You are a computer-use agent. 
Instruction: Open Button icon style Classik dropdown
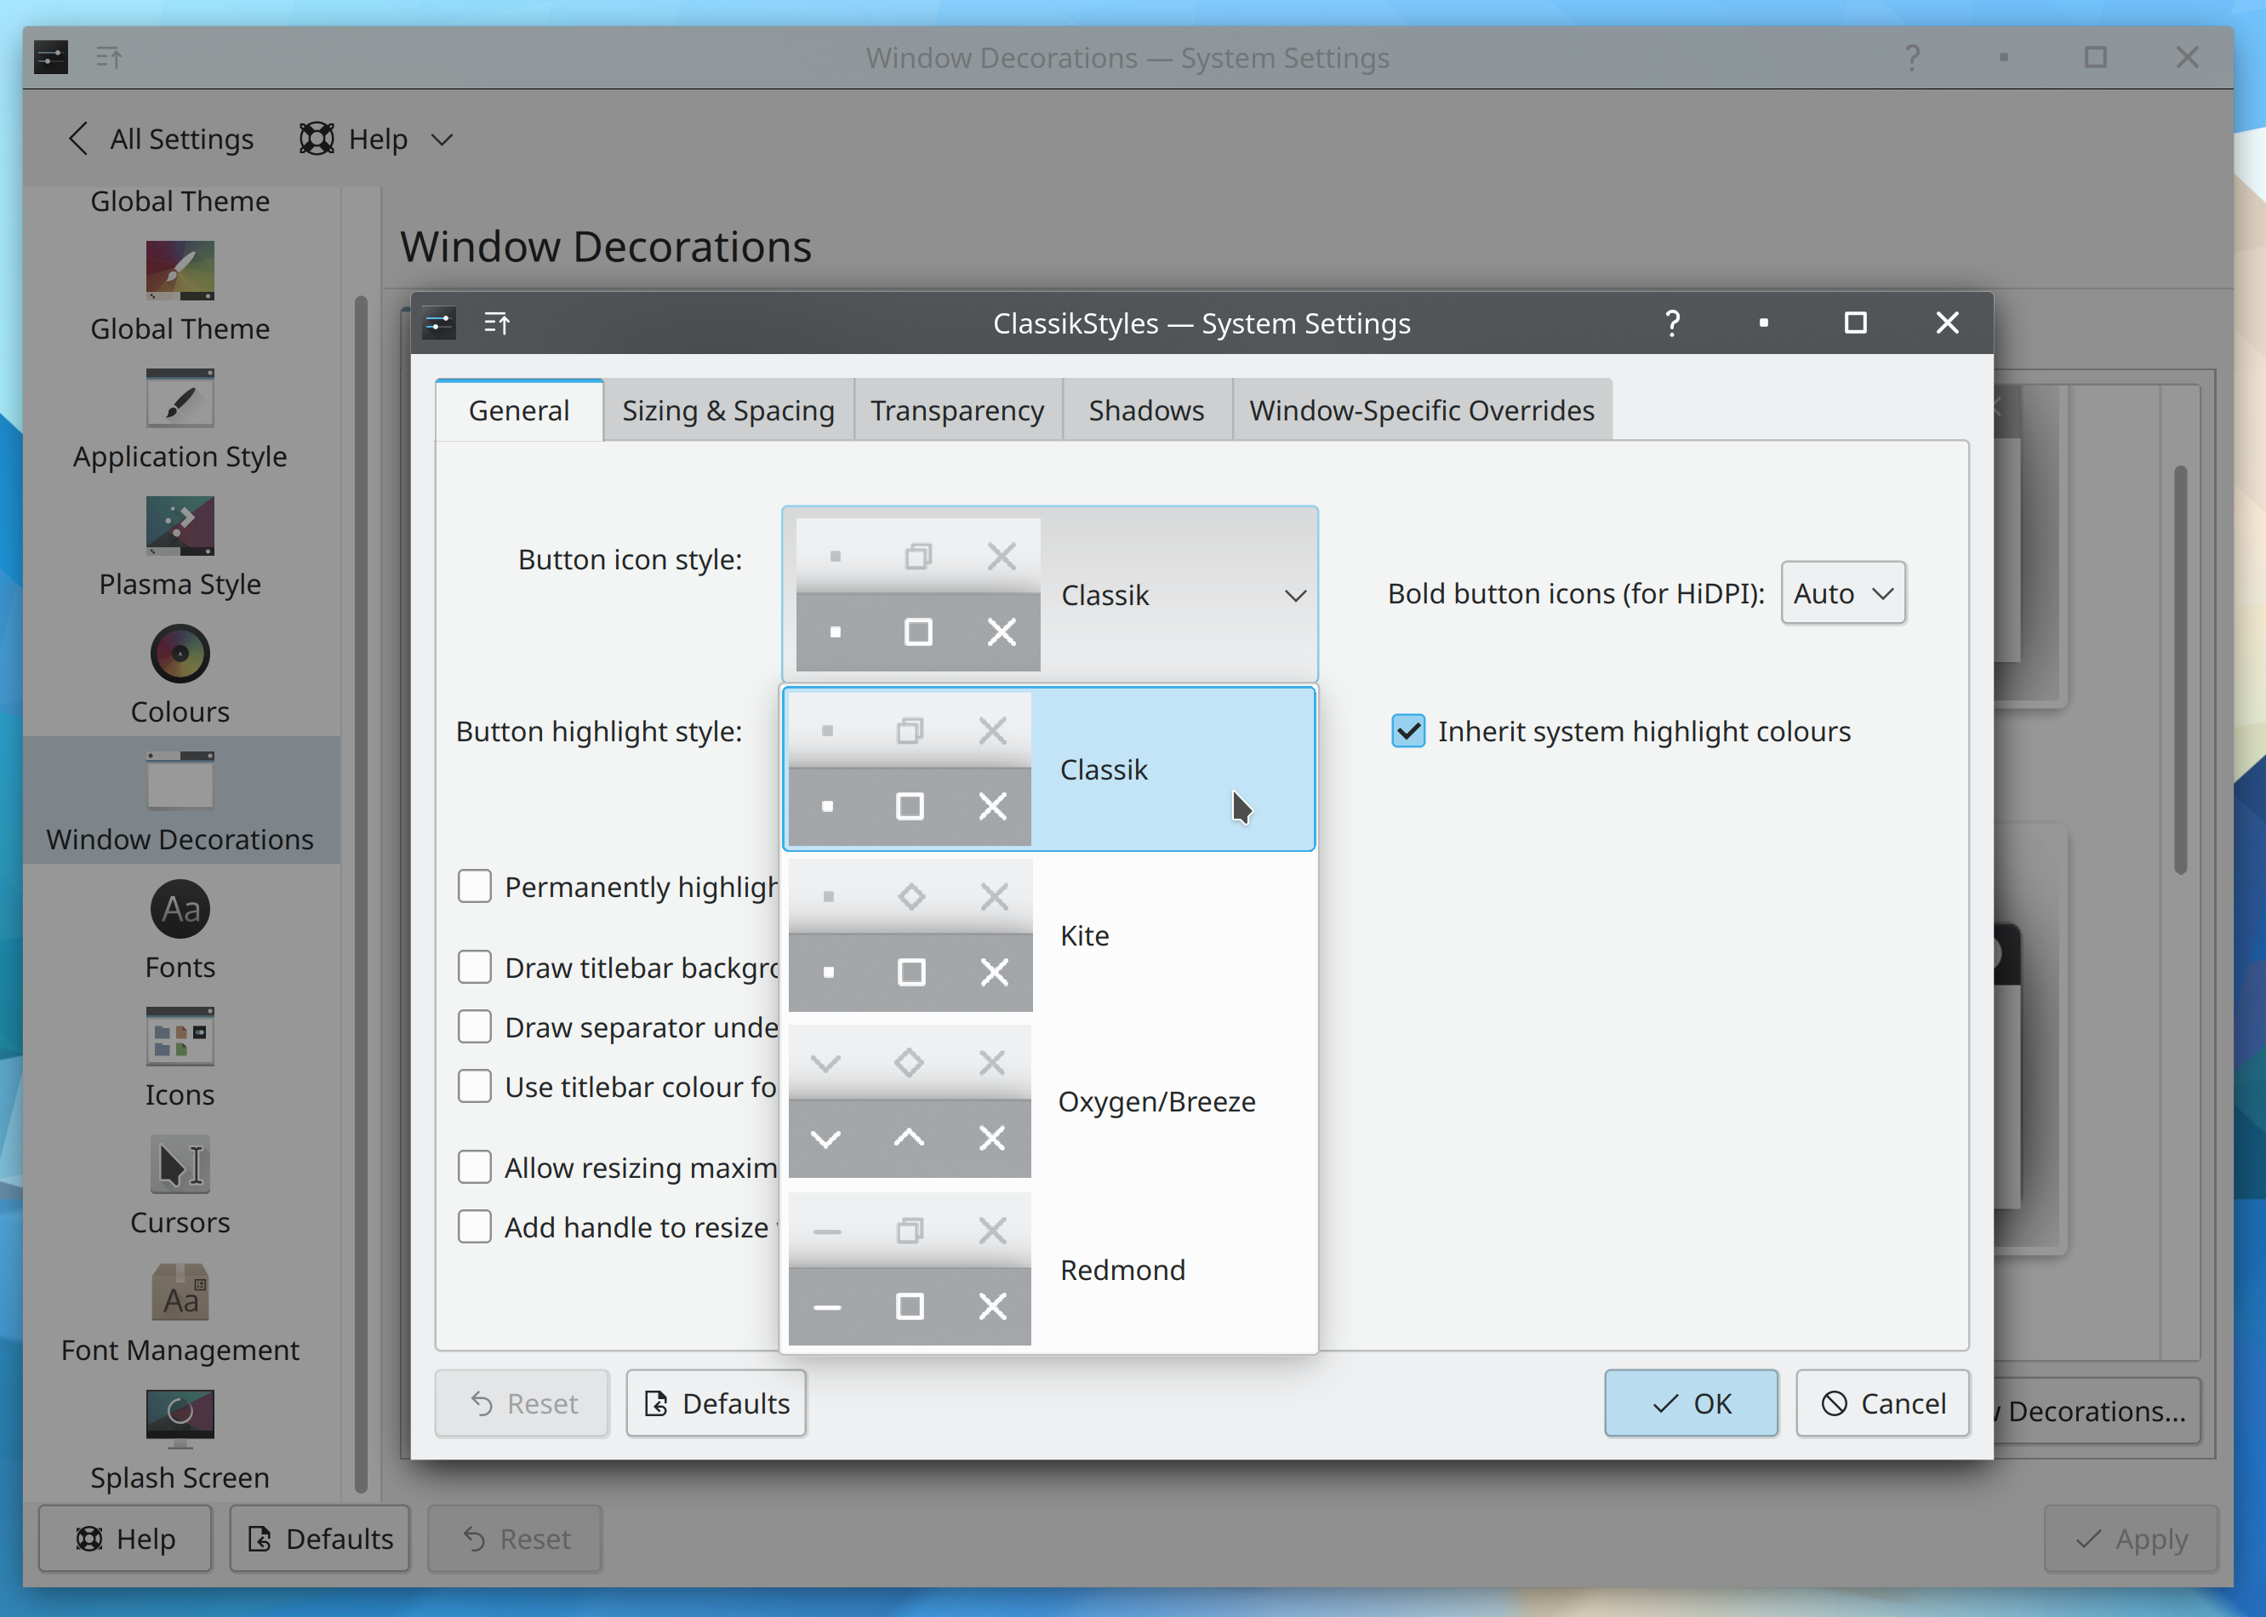tap(1181, 593)
